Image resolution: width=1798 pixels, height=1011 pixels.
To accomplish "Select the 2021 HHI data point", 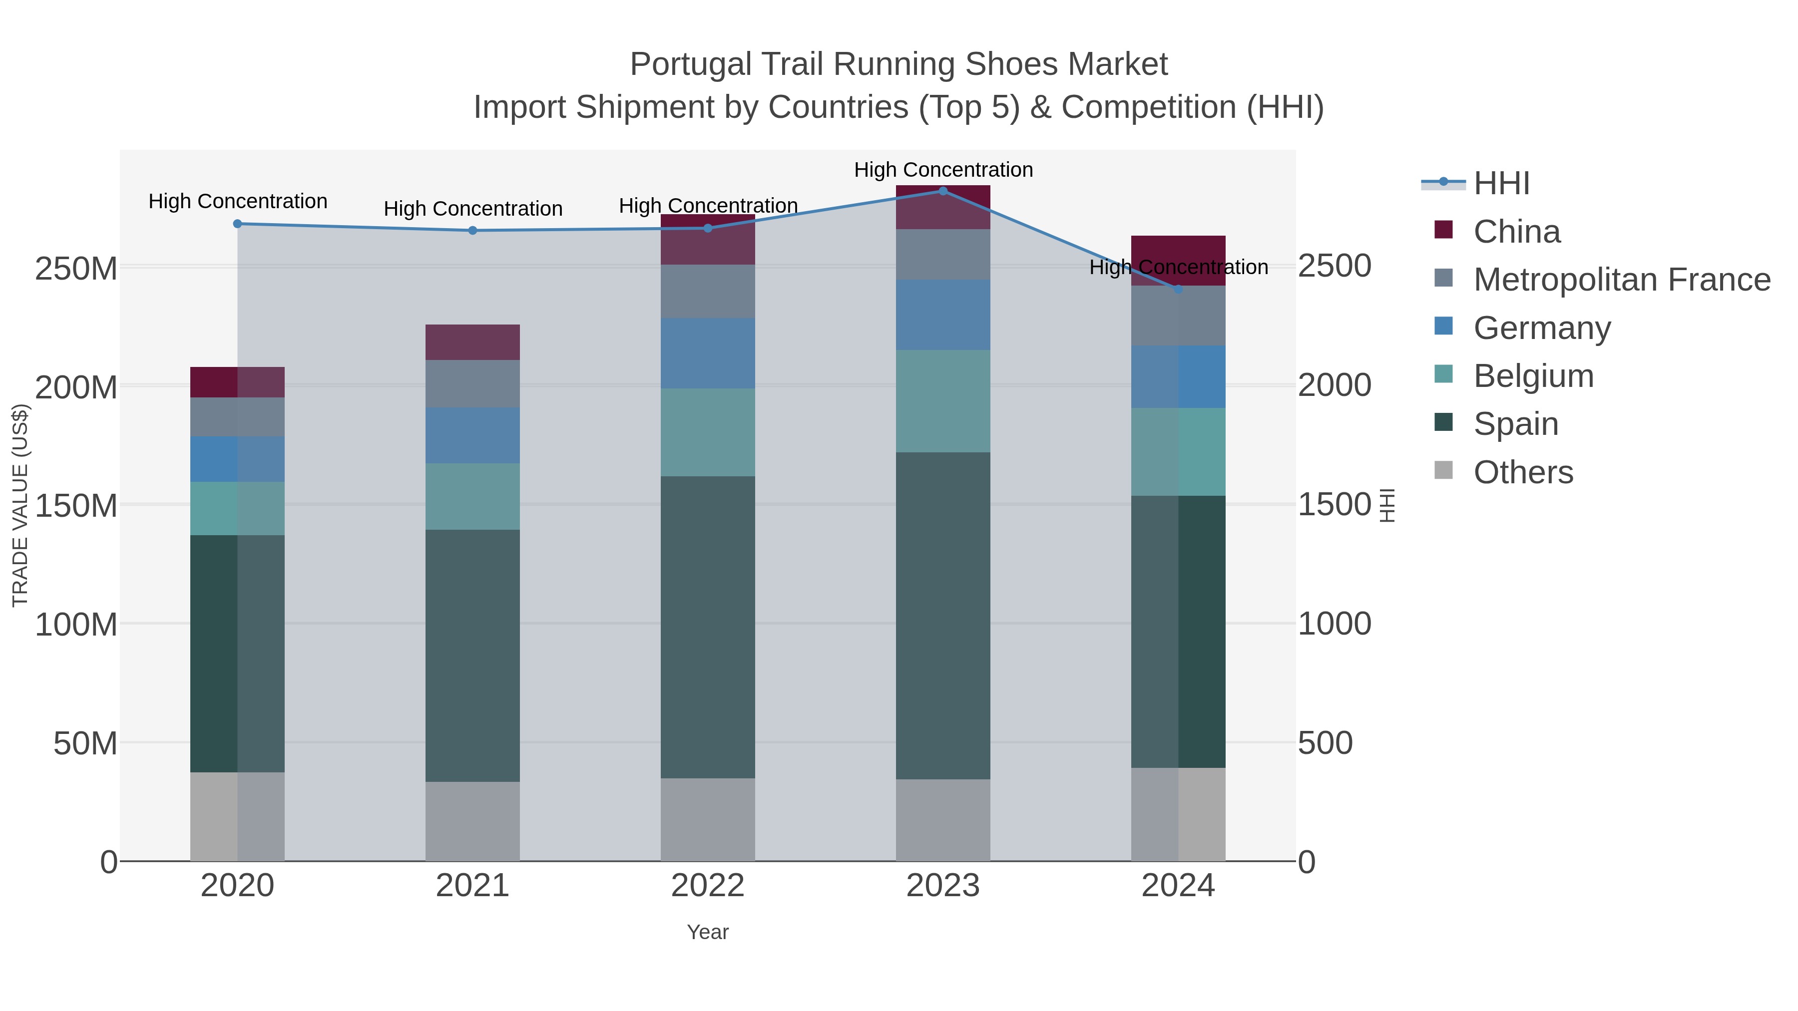I will click(x=472, y=230).
